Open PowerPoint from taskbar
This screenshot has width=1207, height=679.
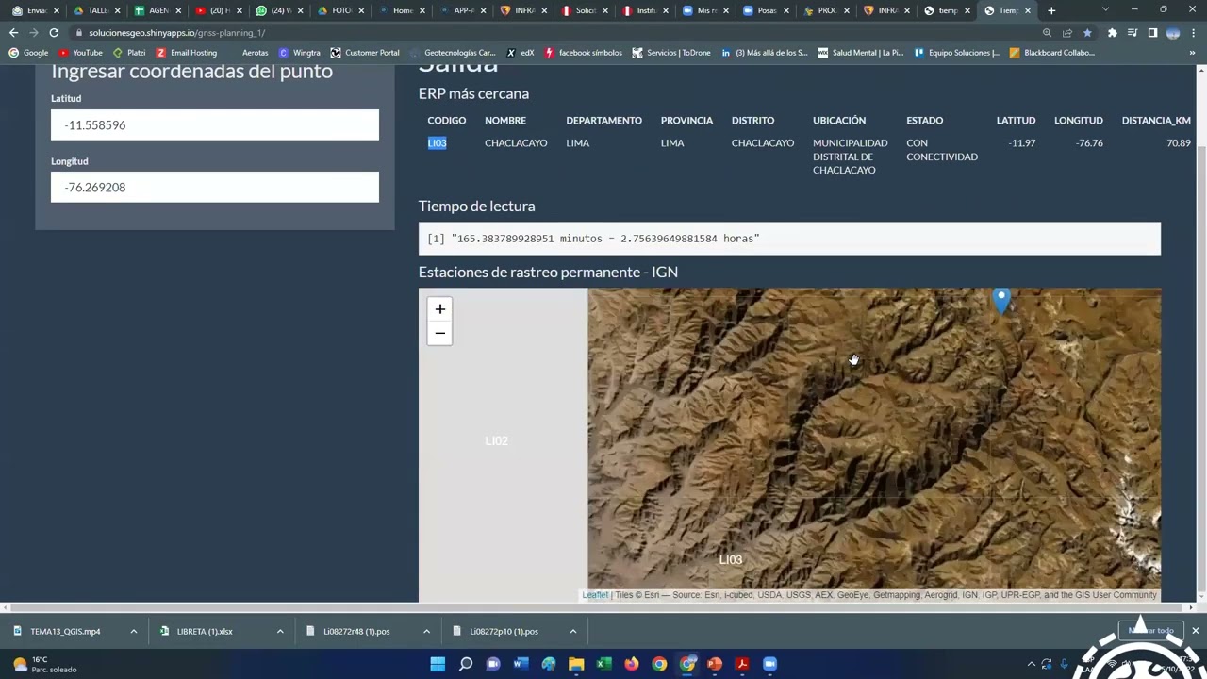tap(715, 664)
